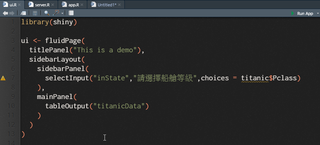This screenshot has height=145, width=320.
Task: Close the ui.R tab
Action: tap(19, 5)
